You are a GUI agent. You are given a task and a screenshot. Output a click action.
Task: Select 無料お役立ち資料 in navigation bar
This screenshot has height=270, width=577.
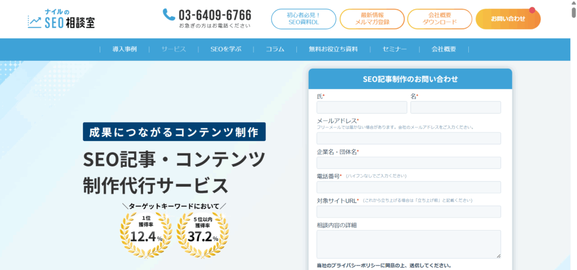coord(333,49)
